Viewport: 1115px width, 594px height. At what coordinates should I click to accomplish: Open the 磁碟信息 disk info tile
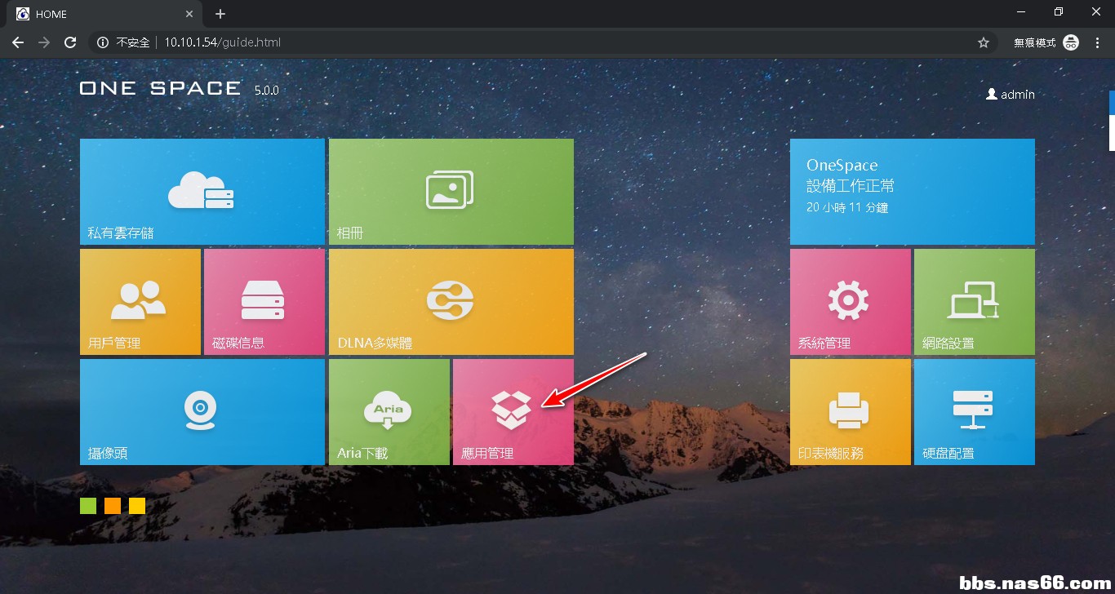pyautogui.click(x=264, y=302)
